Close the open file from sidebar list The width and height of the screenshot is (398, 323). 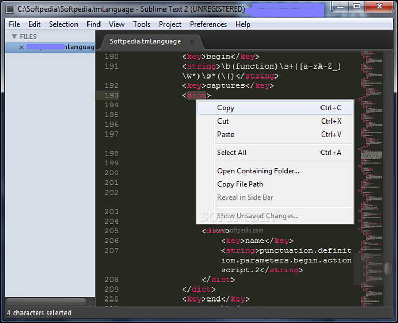pos(21,47)
